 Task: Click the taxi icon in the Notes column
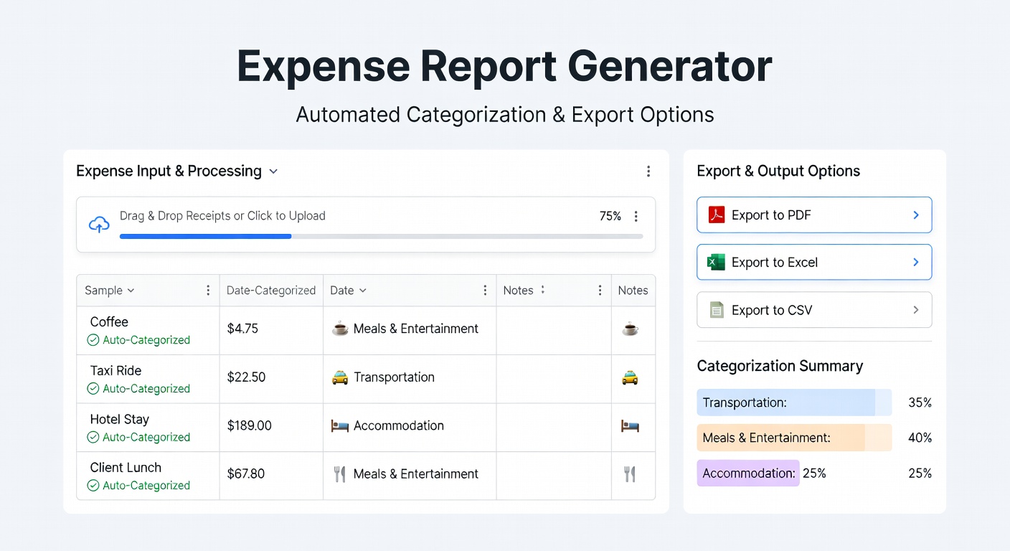630,377
